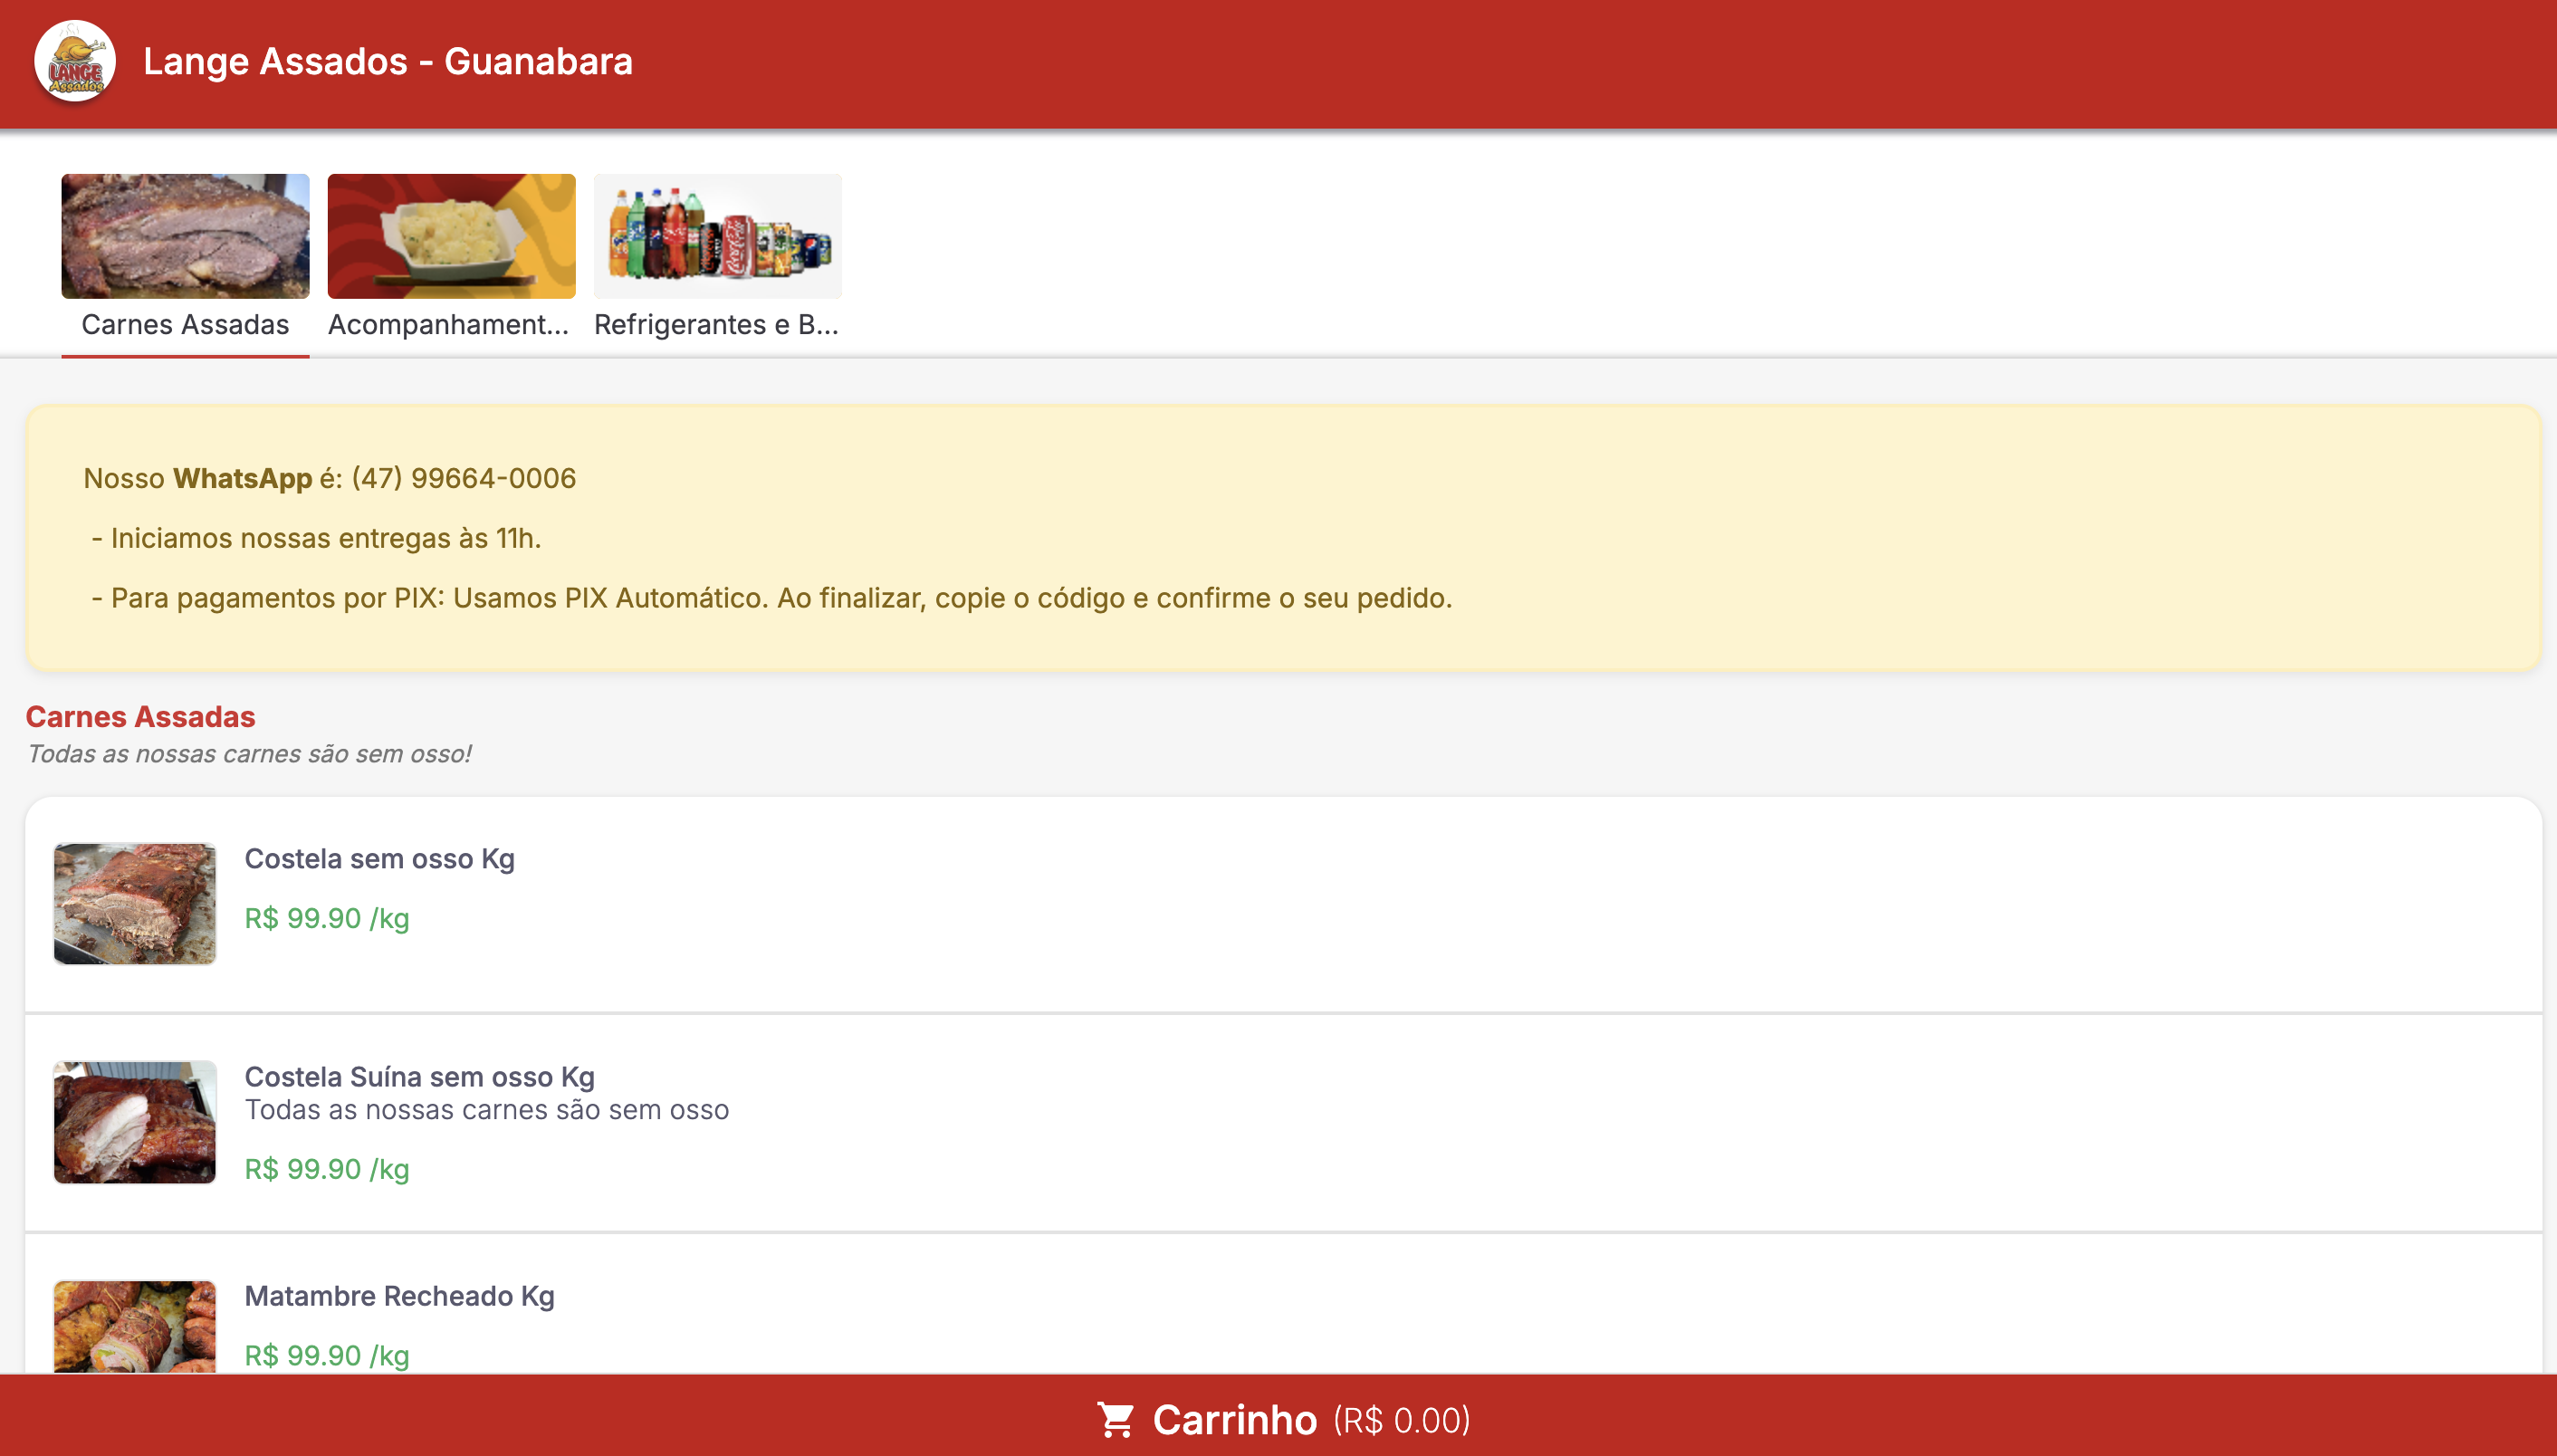This screenshot has height=1456, width=2557.
Task: Open the Costela sem osso Kg item
Action: (379, 859)
